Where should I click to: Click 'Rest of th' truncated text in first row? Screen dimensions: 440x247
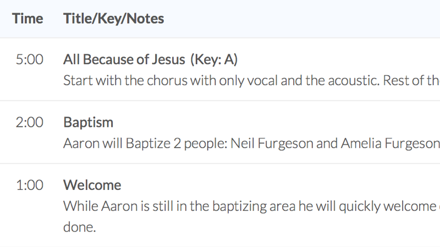pyautogui.click(x=411, y=81)
